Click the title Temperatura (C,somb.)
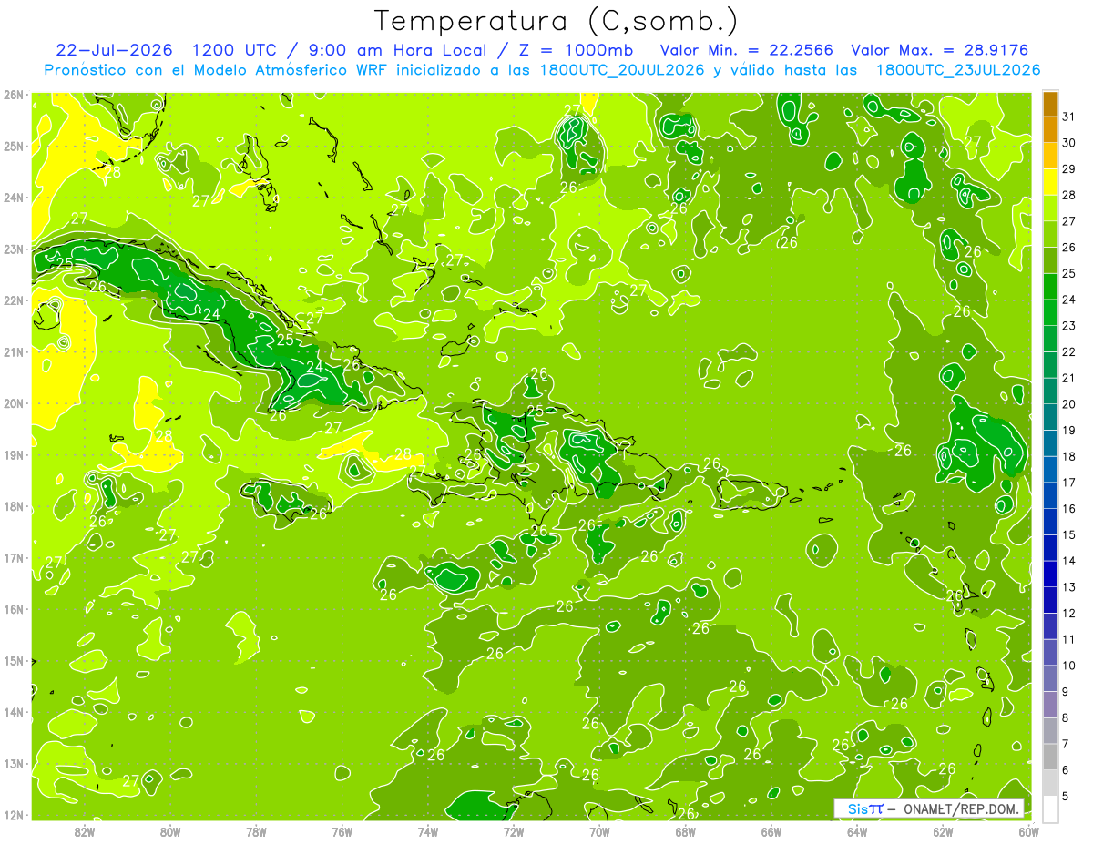Image resolution: width=1093 pixels, height=844 pixels. (x=557, y=21)
